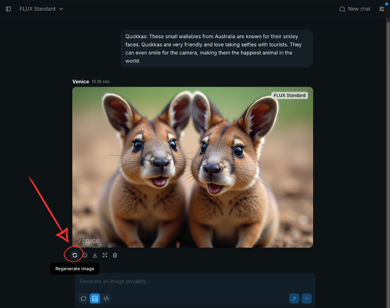
Task: Open the generated quokka image
Action: 192,167
